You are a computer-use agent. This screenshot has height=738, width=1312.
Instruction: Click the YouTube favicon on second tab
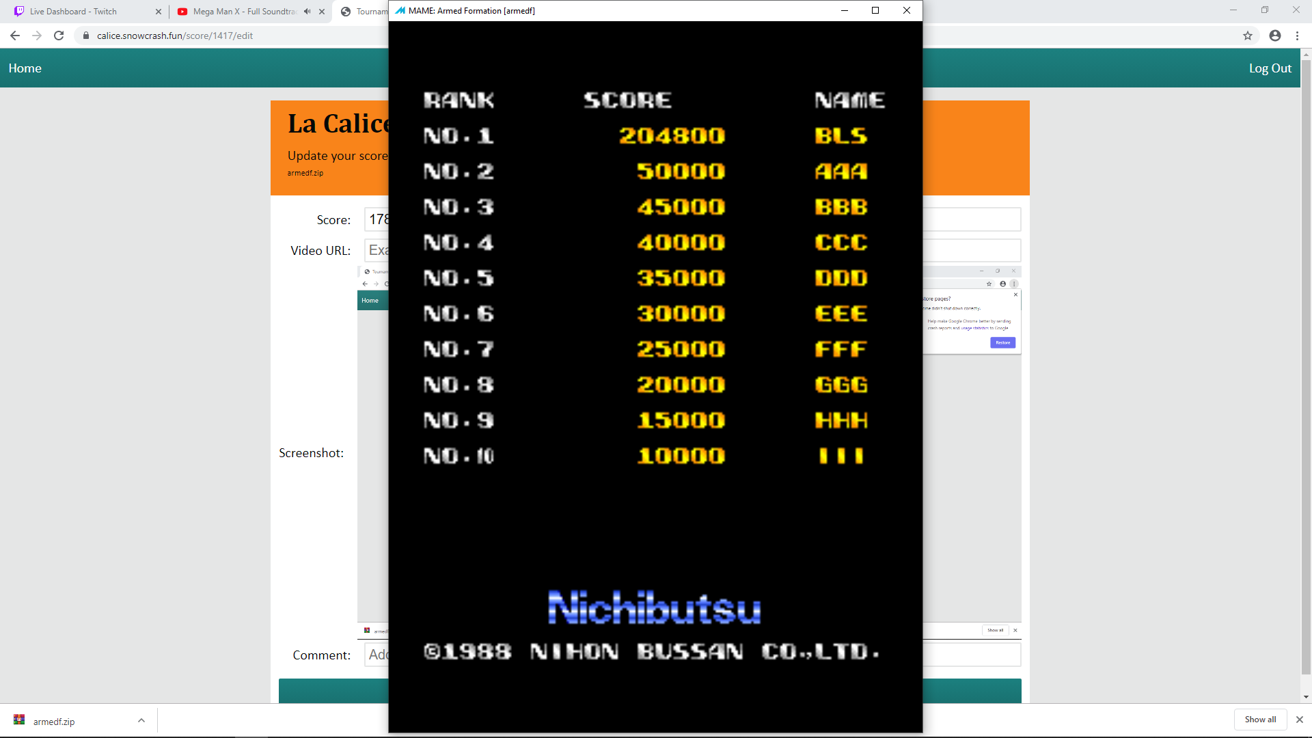(x=182, y=11)
